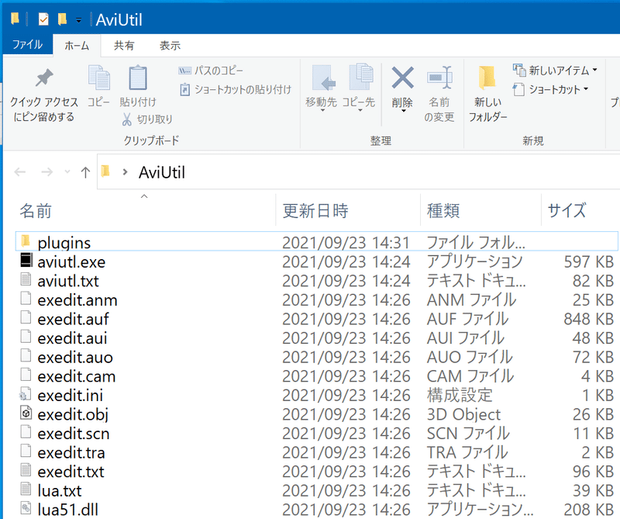Viewport: 620px width, 519px height.
Task: Open the Copy to (コピー先) dropdown
Action: [359, 109]
